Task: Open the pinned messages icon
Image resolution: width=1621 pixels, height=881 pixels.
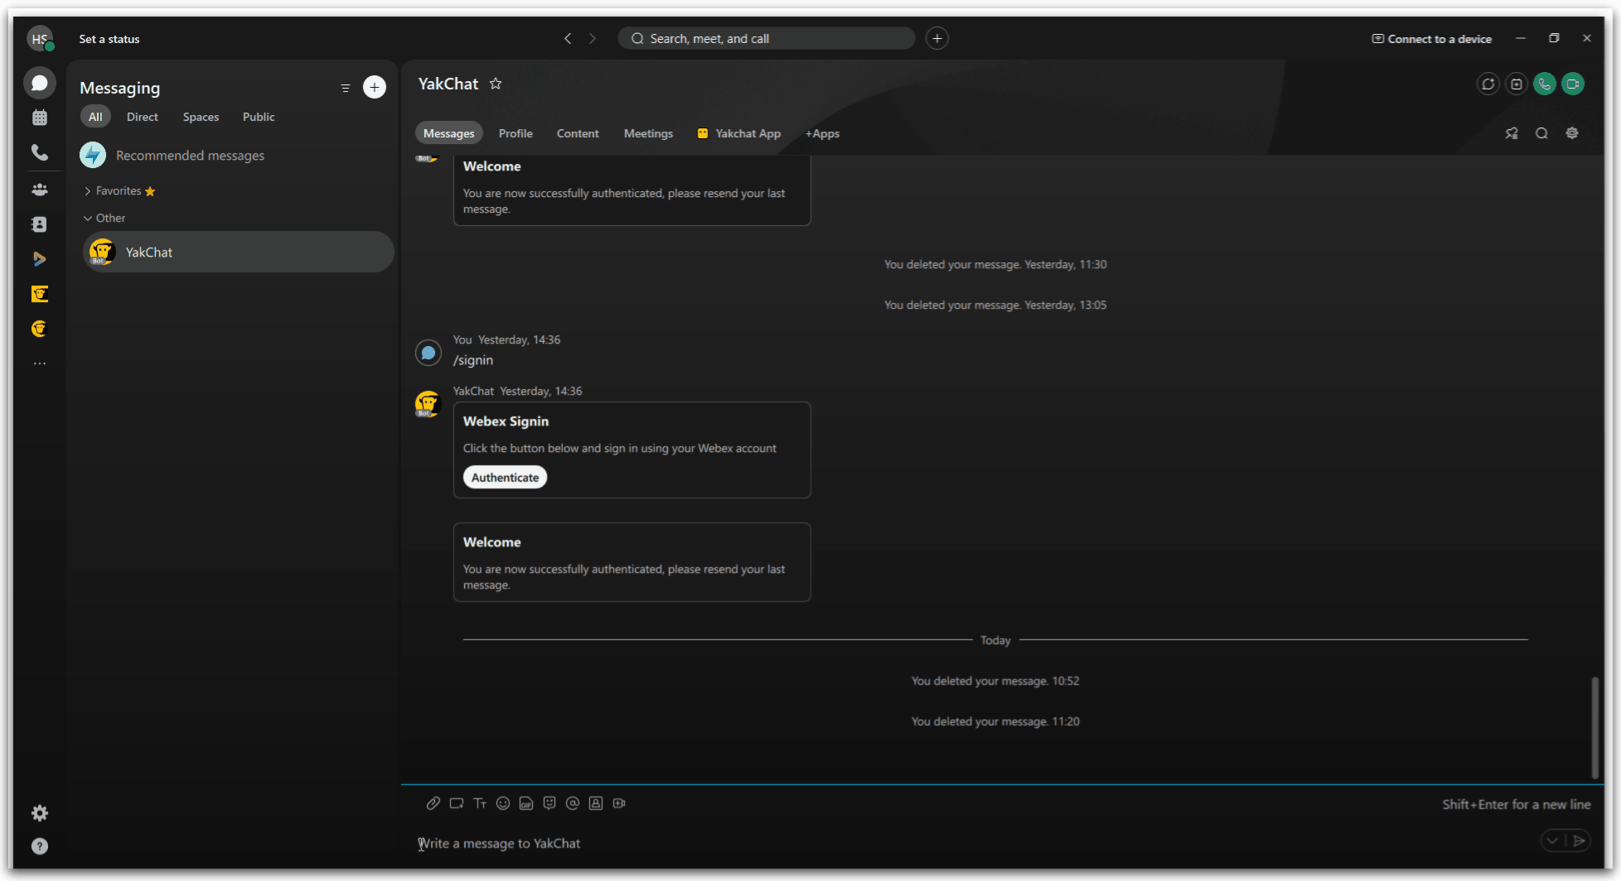Action: pyautogui.click(x=1512, y=133)
